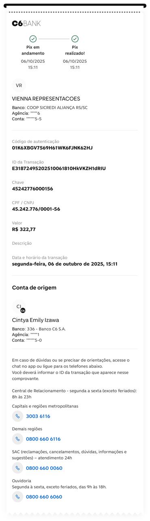Select the transaction ID value
Viewport: 150px width, 521px height.
59,168
